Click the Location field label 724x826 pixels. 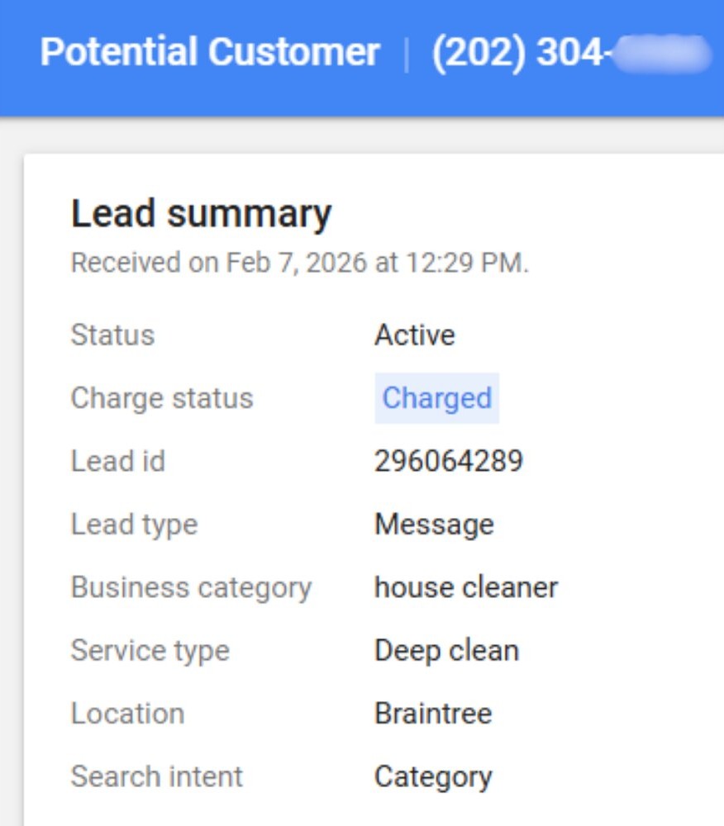(x=127, y=714)
